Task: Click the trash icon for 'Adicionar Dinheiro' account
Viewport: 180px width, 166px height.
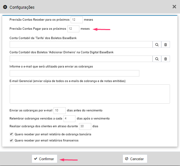Action: 165,59
